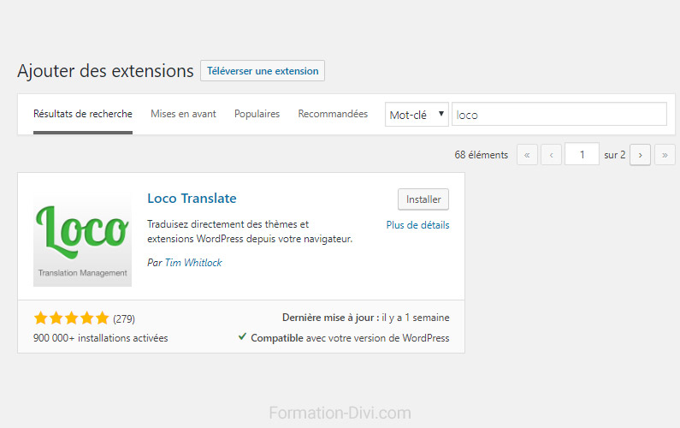Click the green compatibility checkmark icon
The height and width of the screenshot is (428, 680).
coord(243,337)
